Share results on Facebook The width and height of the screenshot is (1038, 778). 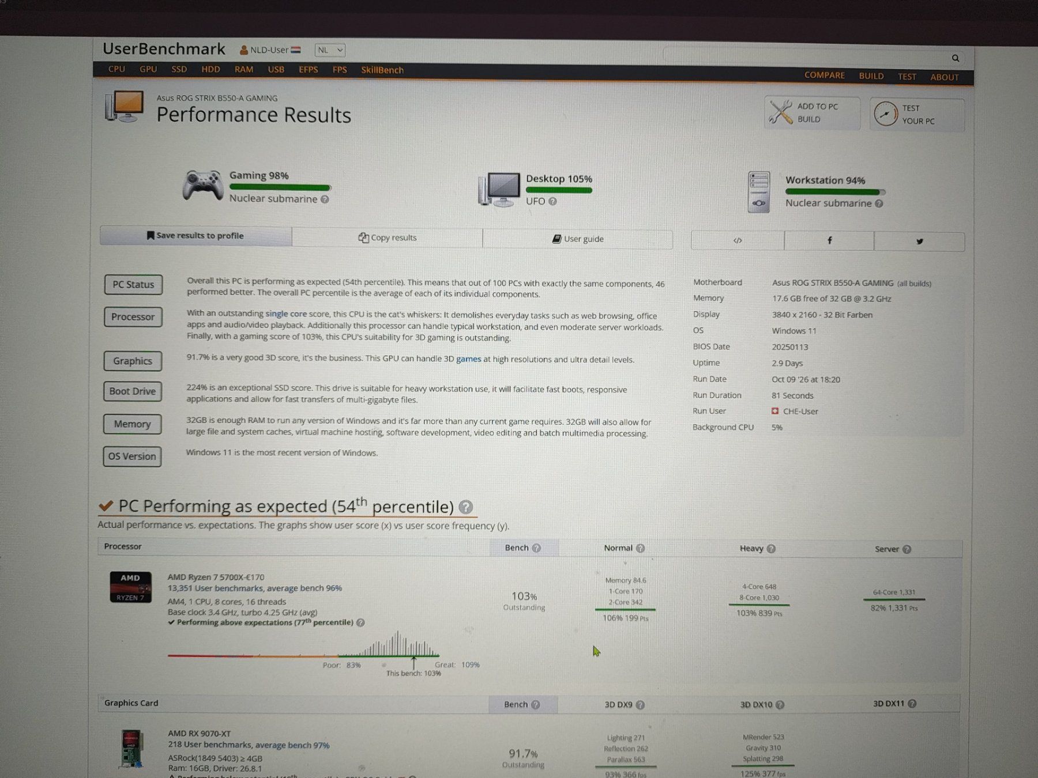(x=829, y=241)
